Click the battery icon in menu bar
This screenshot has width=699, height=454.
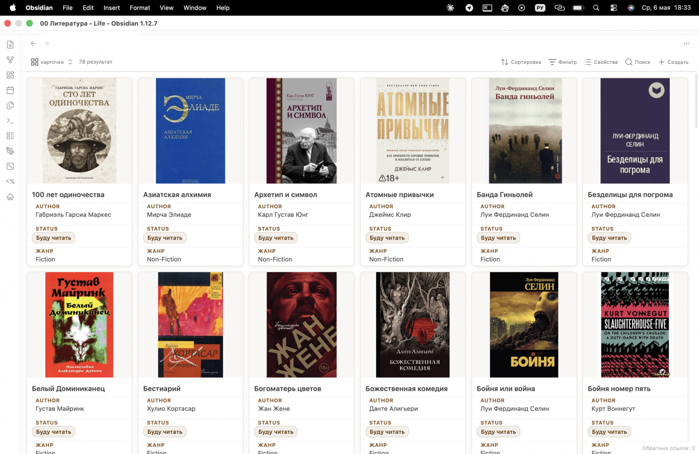click(578, 8)
